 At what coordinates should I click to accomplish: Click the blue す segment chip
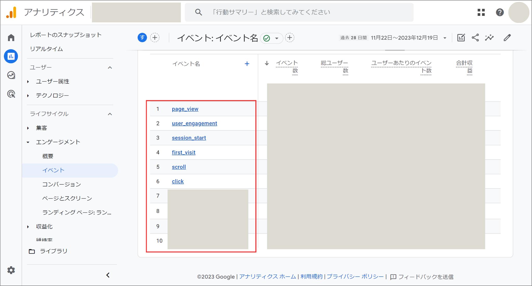pos(142,38)
